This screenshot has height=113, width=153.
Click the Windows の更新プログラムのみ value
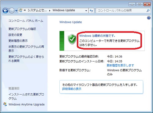pos(124,72)
